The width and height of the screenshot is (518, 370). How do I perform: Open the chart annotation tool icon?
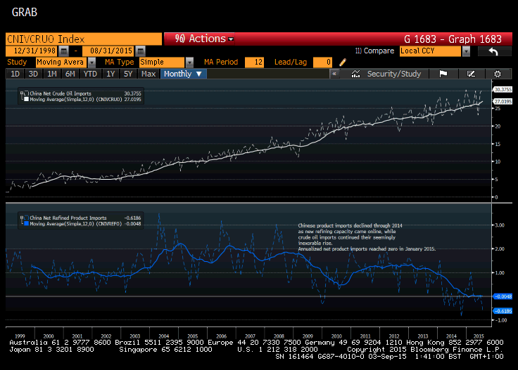(x=471, y=74)
